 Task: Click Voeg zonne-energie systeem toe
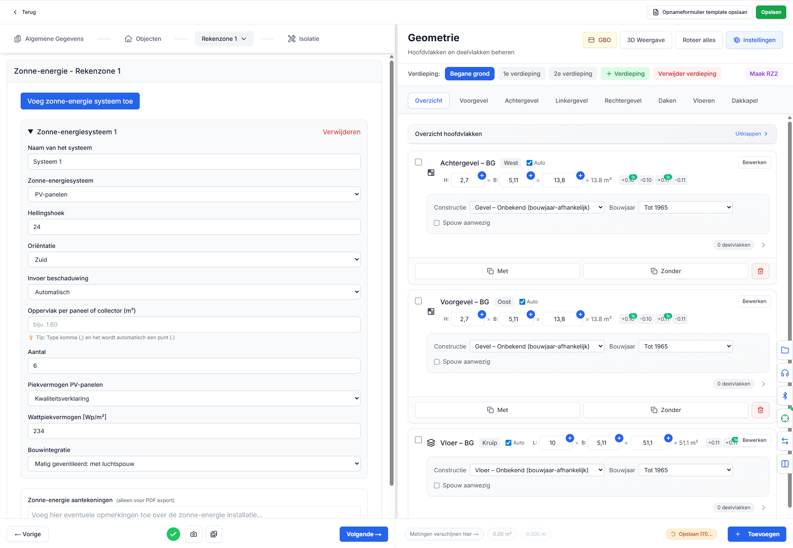(80, 101)
